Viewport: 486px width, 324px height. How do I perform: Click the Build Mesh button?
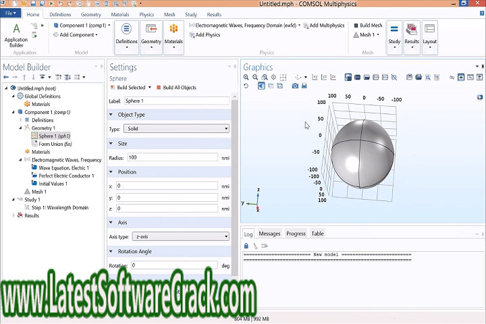tap(368, 25)
